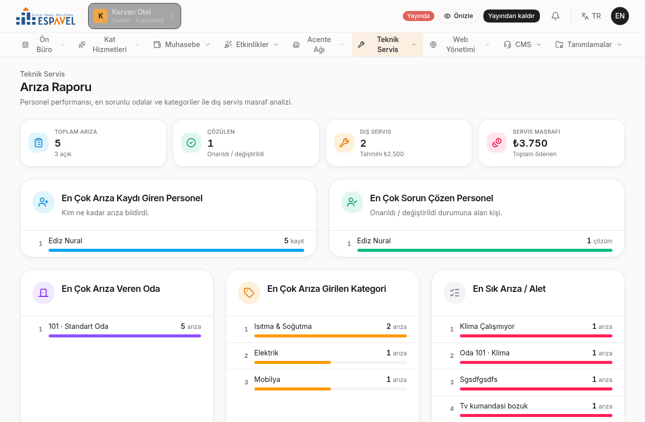Click the Servis Masrafı money icon
Image resolution: width=645 pixels, height=422 pixels.
coord(497,143)
